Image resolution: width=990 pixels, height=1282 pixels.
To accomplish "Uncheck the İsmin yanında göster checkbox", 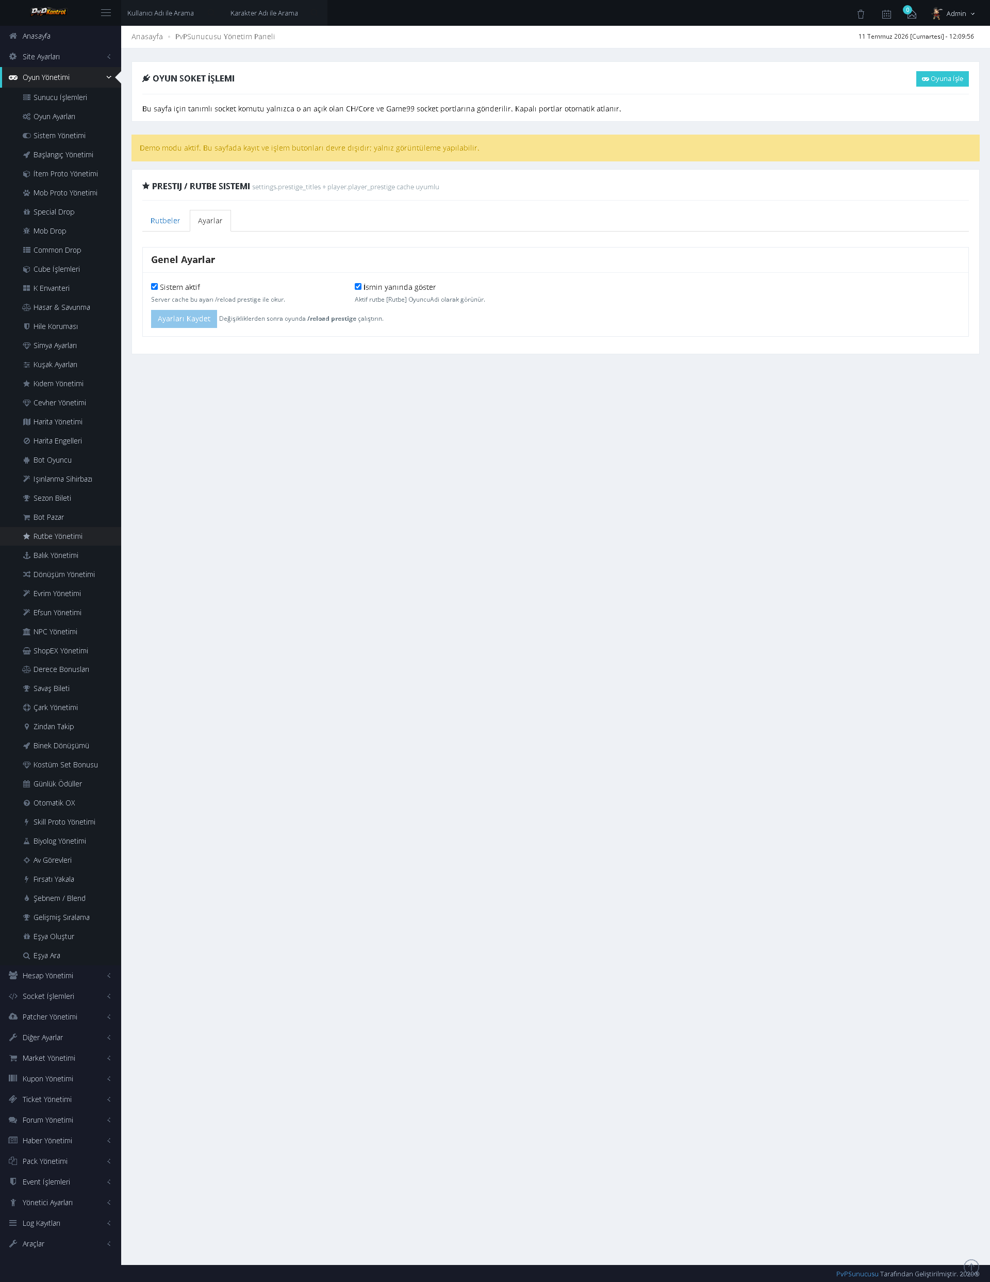I will [x=358, y=286].
